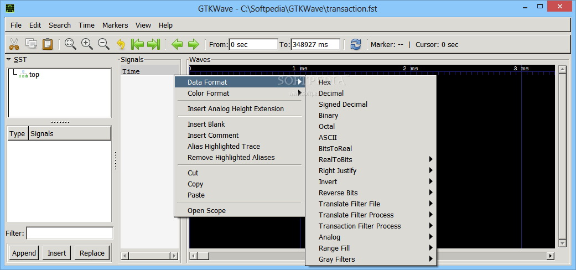The image size is (576, 270).
Task: Open the View menu
Action: (x=143, y=25)
